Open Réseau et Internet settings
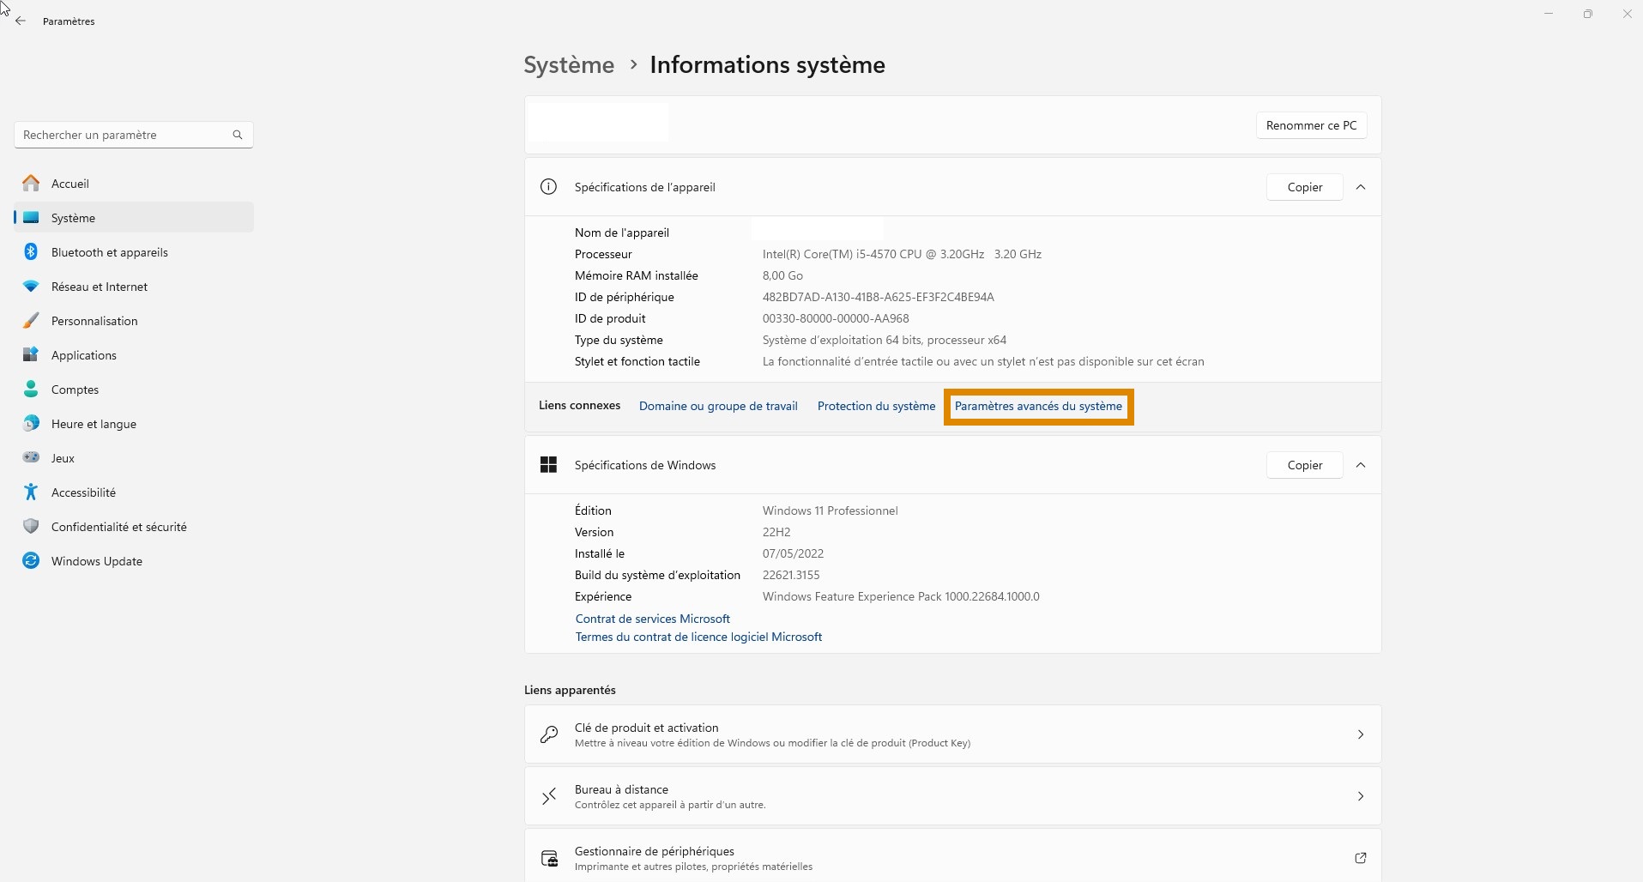1643x882 pixels. (x=99, y=286)
